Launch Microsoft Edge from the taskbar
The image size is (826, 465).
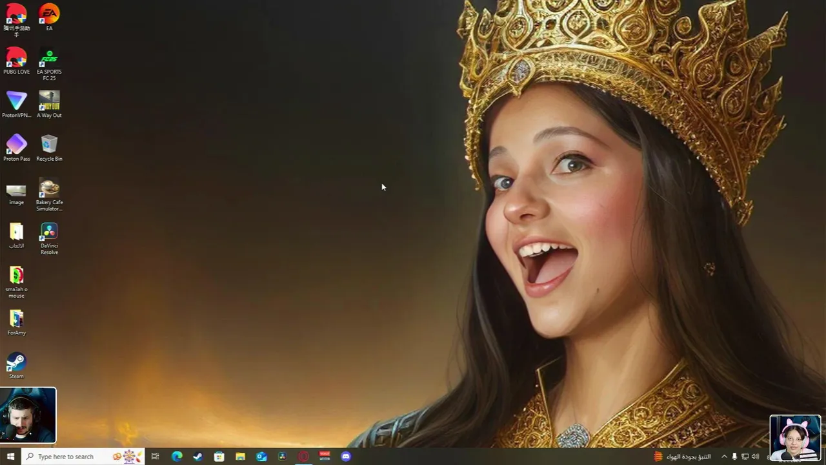[177, 457]
